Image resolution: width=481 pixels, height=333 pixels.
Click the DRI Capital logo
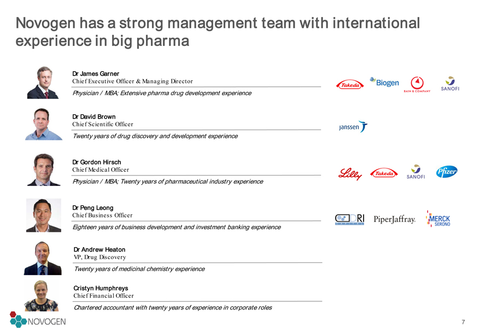[350, 219]
